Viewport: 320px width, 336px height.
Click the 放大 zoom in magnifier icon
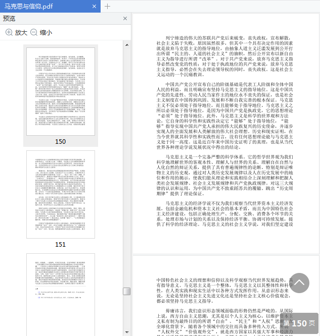pos(9,32)
